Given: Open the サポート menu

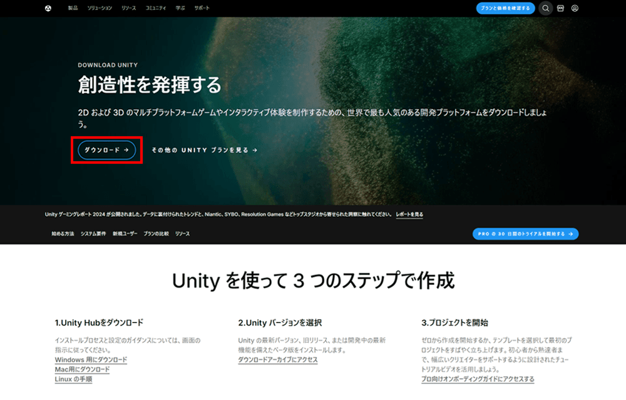Looking at the screenshot, I should tap(202, 8).
